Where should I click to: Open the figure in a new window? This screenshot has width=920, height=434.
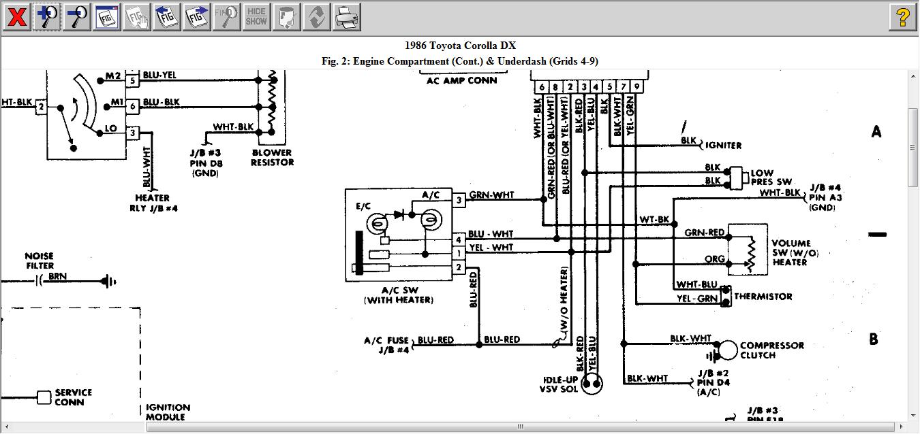[x=107, y=17]
